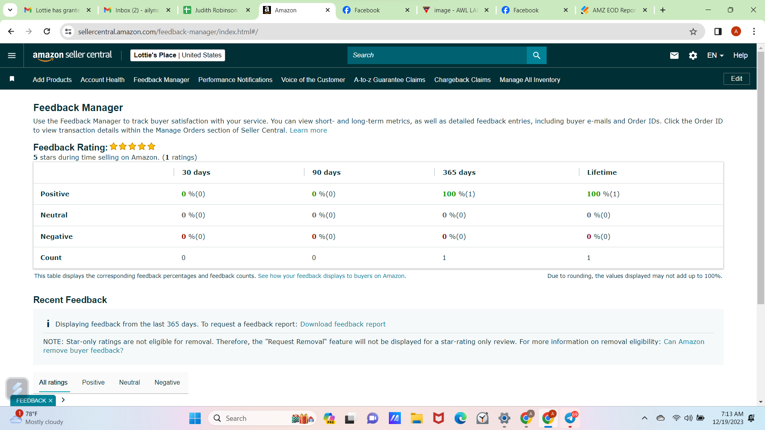
Task: Open Manage All Inventory
Action: (x=530, y=80)
